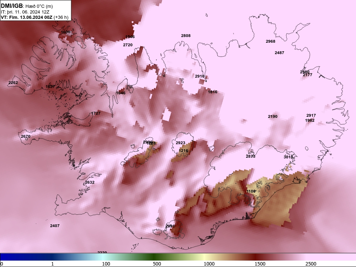Viewport: 356px width, 267px height.
Task: Select the 2487 height label
Action: [279, 53]
